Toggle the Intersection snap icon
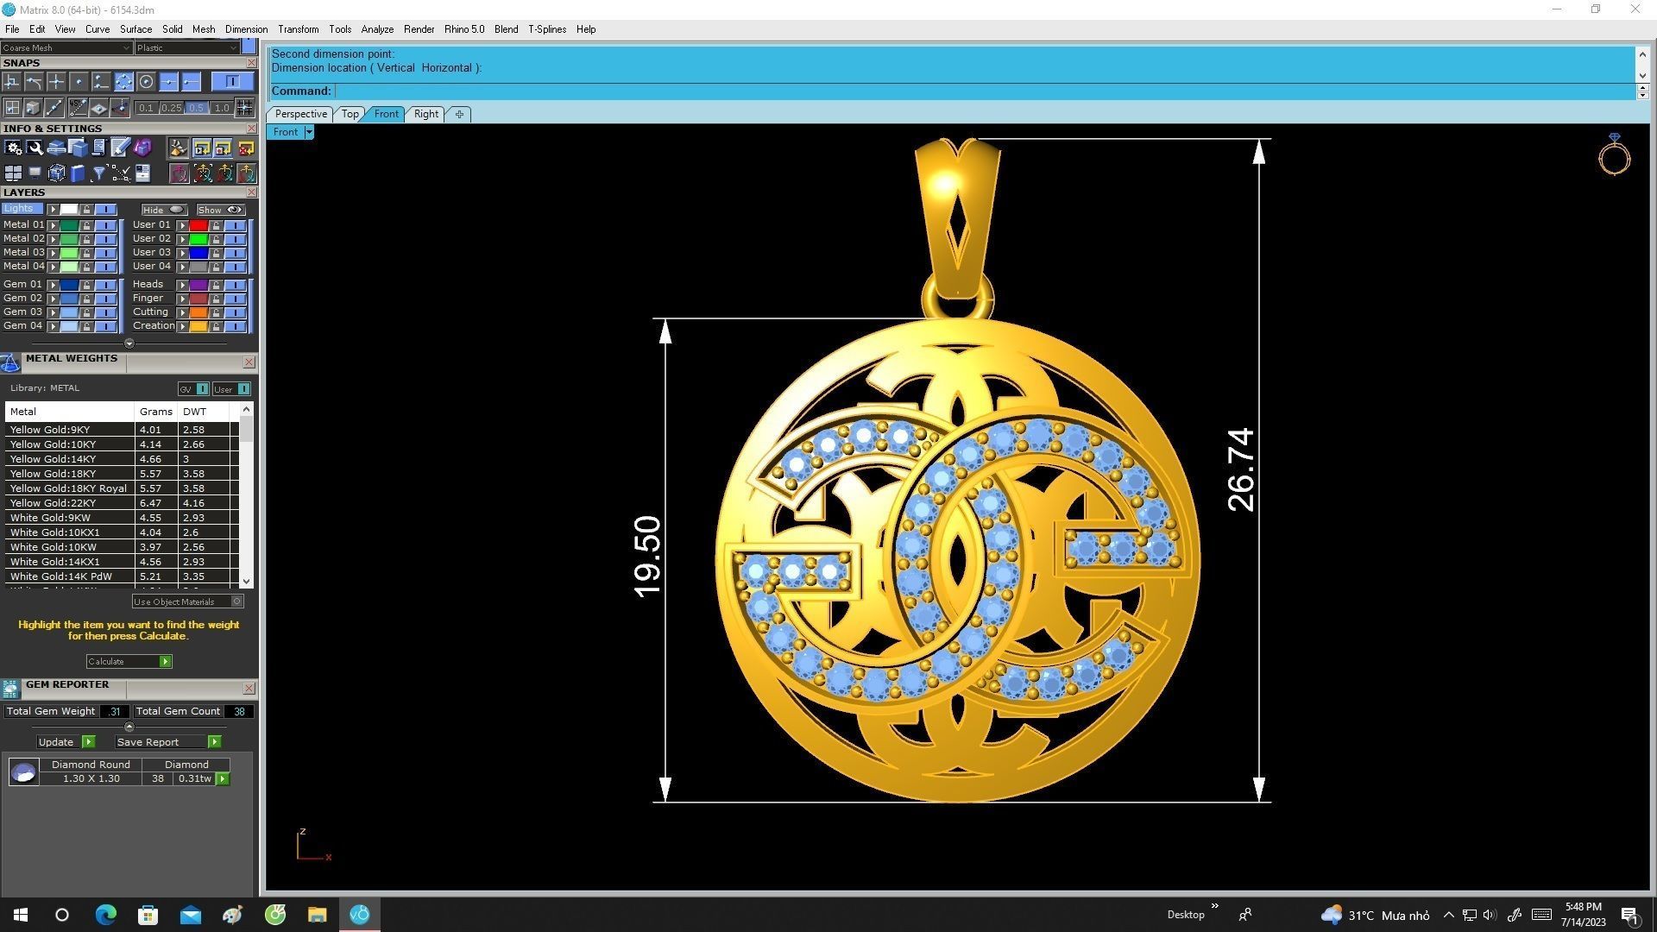Screen dimensions: 1657x932 [x=56, y=82]
